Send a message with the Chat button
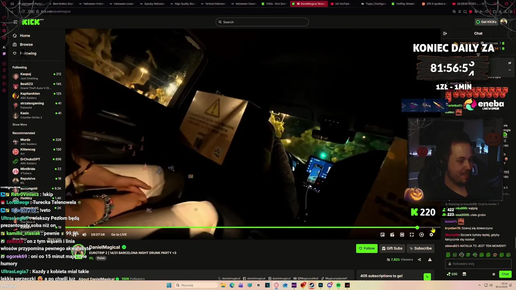 click(505, 274)
